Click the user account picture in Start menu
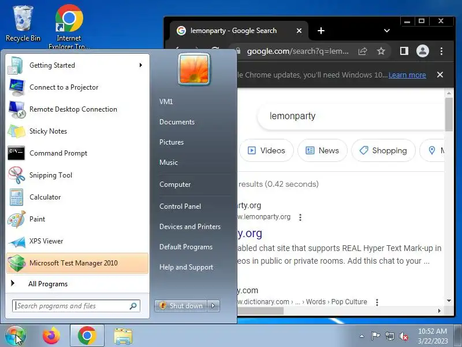This screenshot has width=462, height=347. (x=194, y=69)
